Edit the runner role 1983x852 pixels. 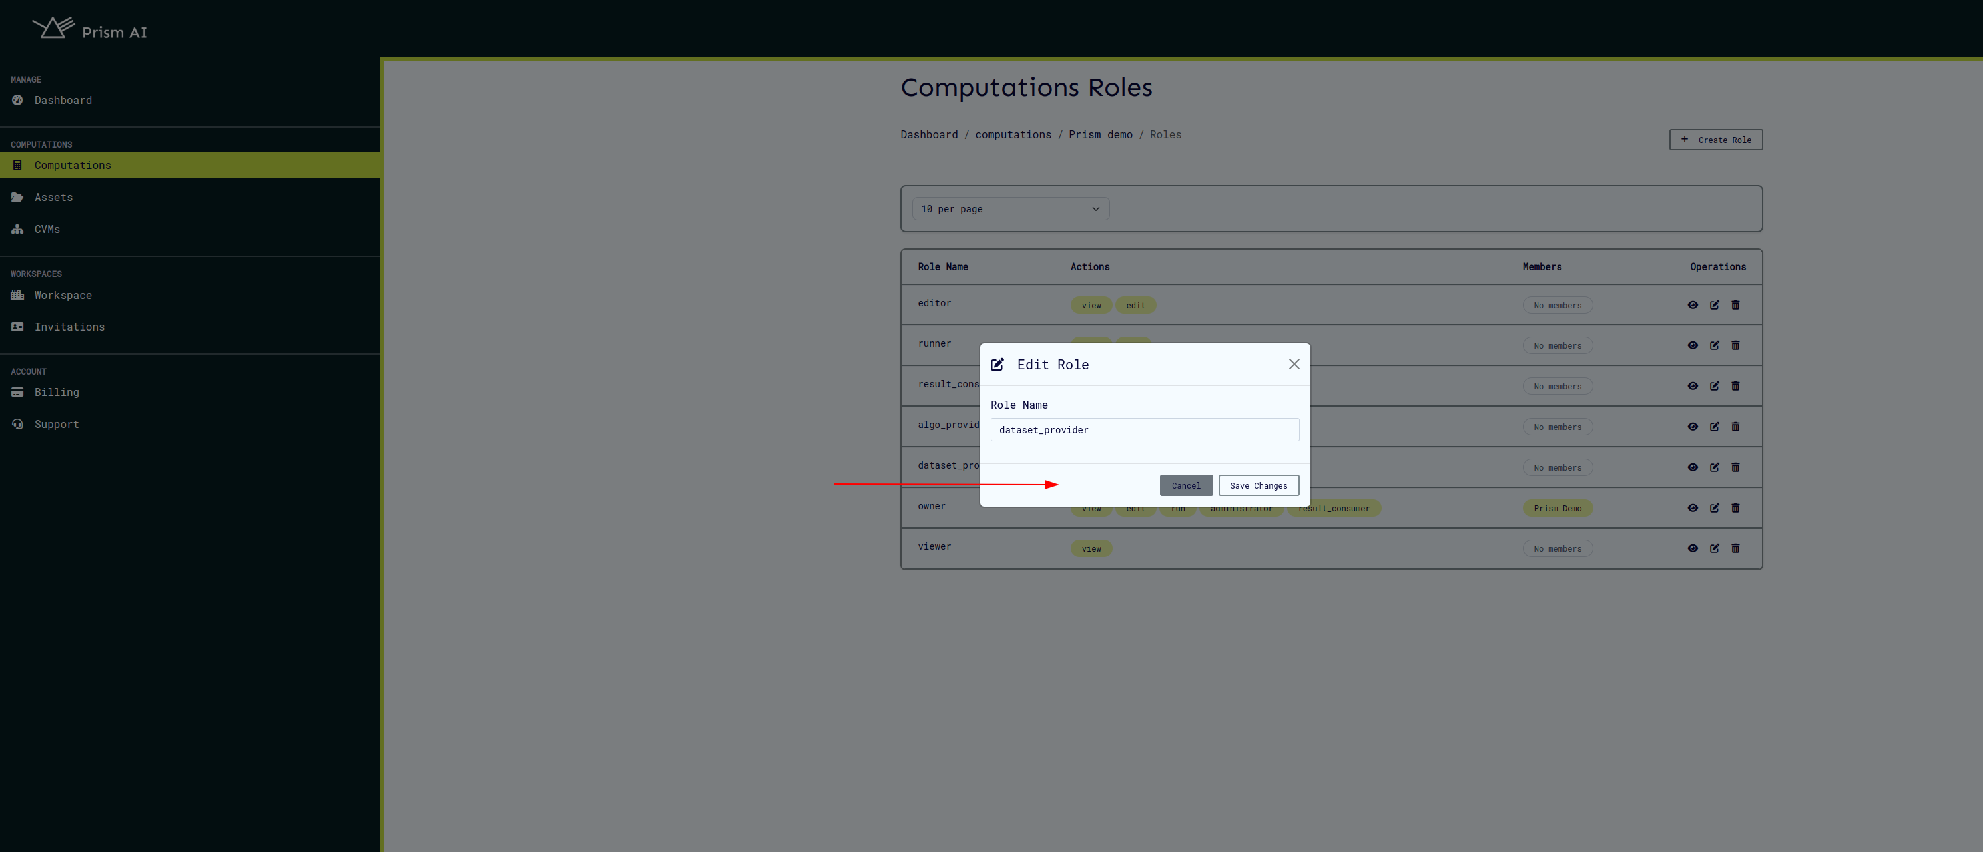tap(1715, 345)
